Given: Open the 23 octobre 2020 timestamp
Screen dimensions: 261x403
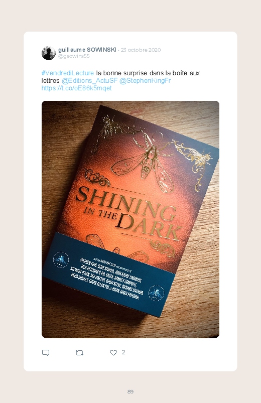Looking at the screenshot, I should pos(141,50).
